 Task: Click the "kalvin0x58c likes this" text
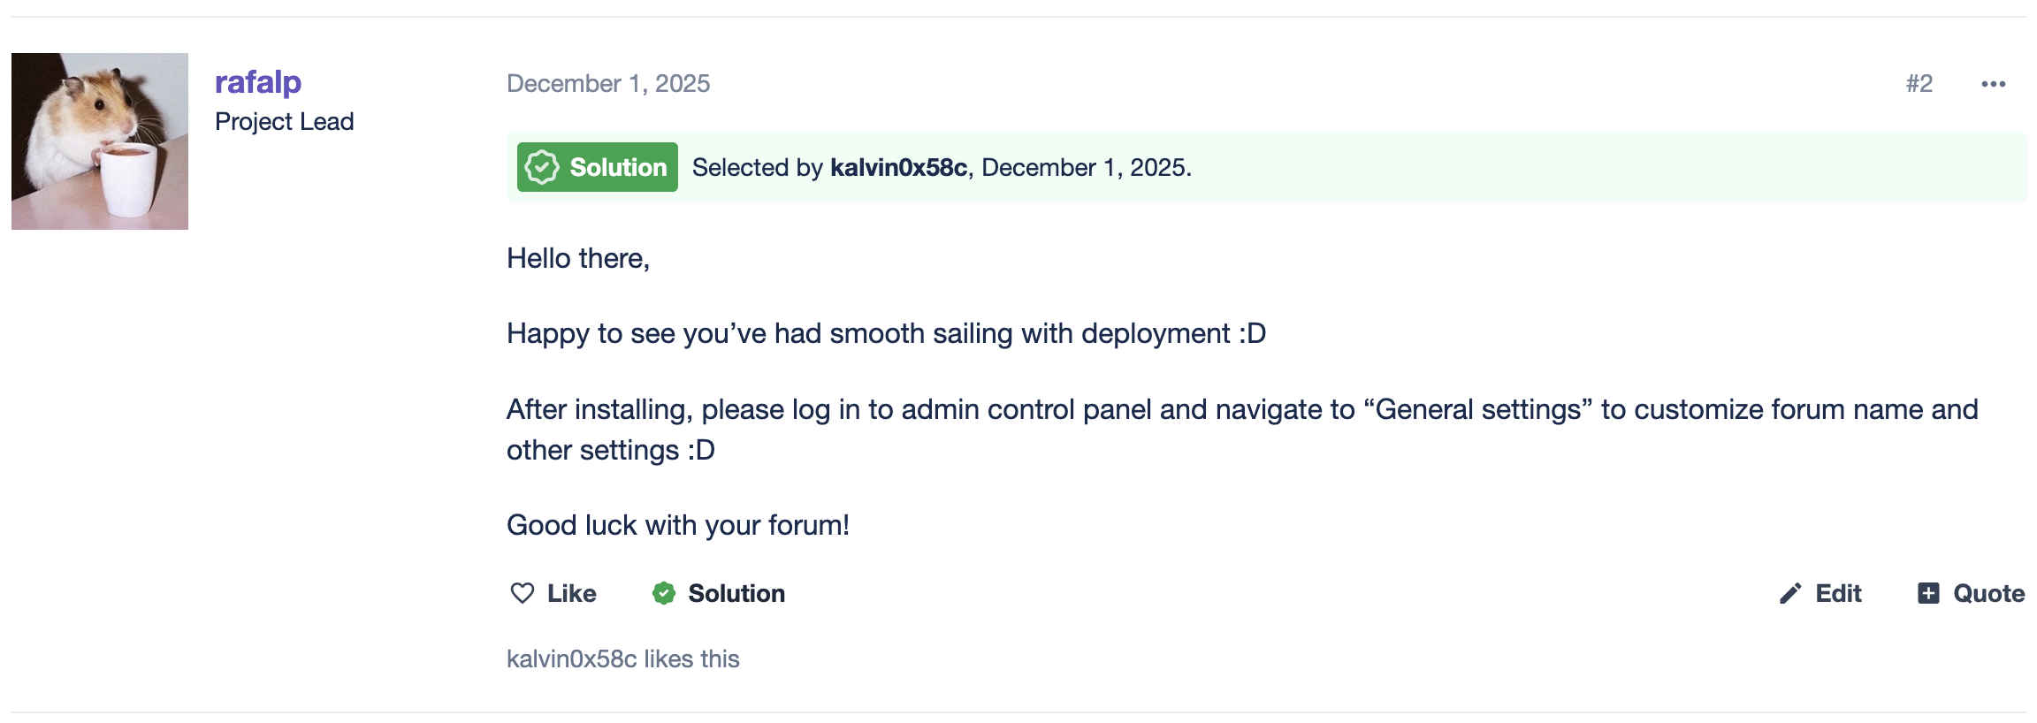pos(622,658)
